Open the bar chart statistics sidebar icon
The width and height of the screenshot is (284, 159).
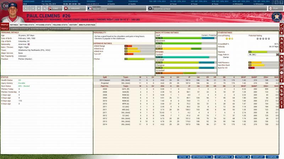tap(282, 69)
